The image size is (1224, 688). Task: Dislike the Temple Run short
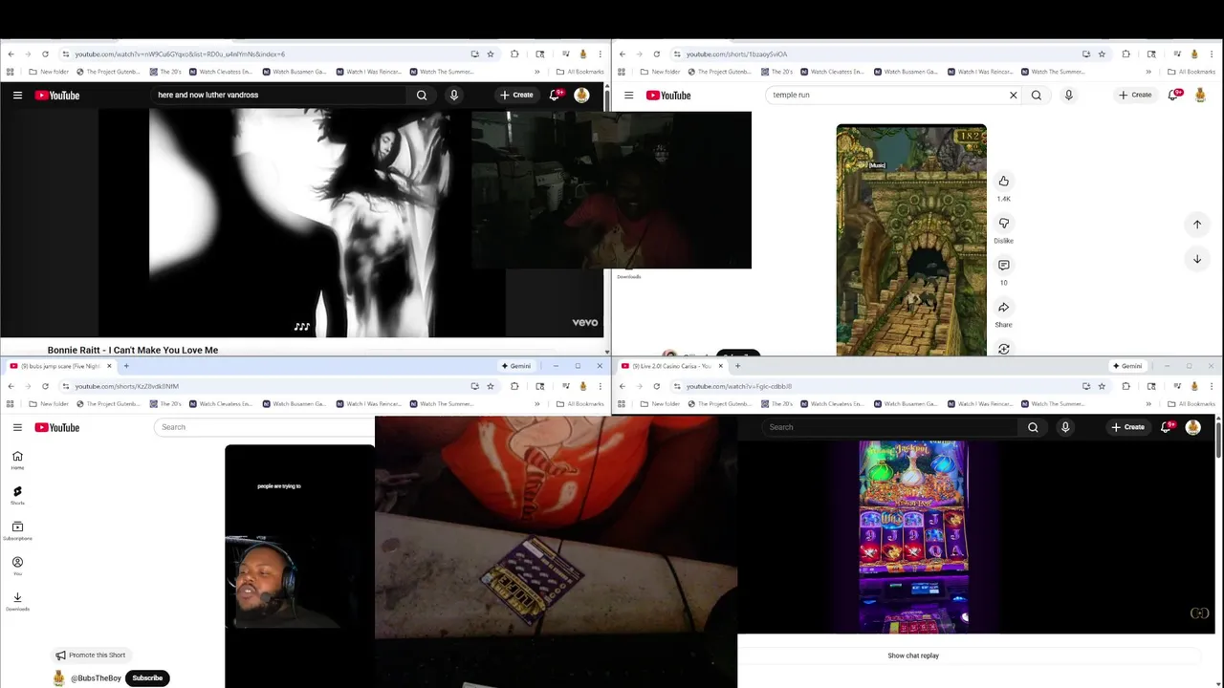click(x=1003, y=223)
